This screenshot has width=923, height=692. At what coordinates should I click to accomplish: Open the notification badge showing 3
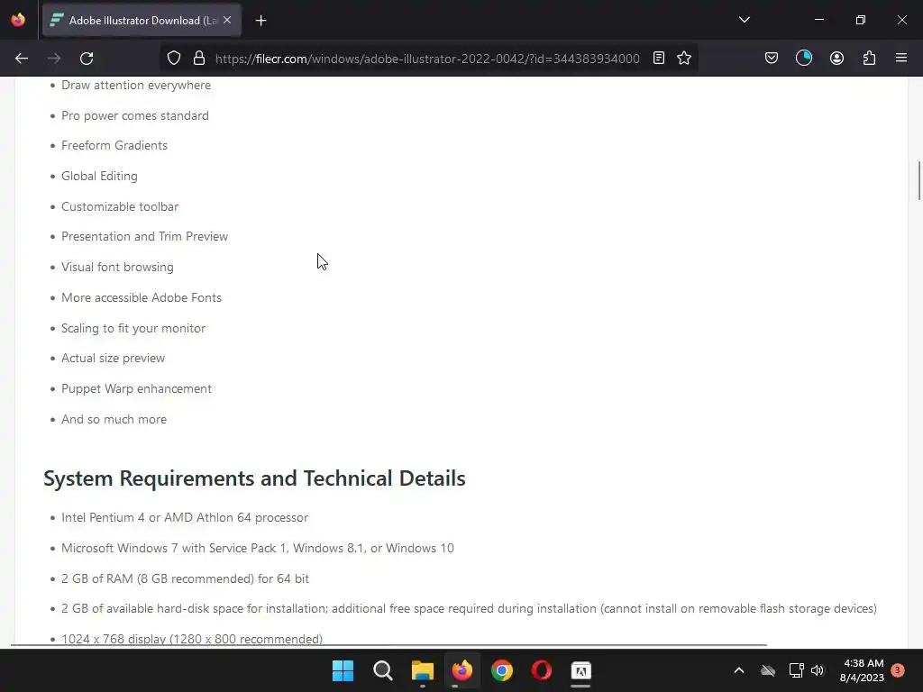[898, 670]
